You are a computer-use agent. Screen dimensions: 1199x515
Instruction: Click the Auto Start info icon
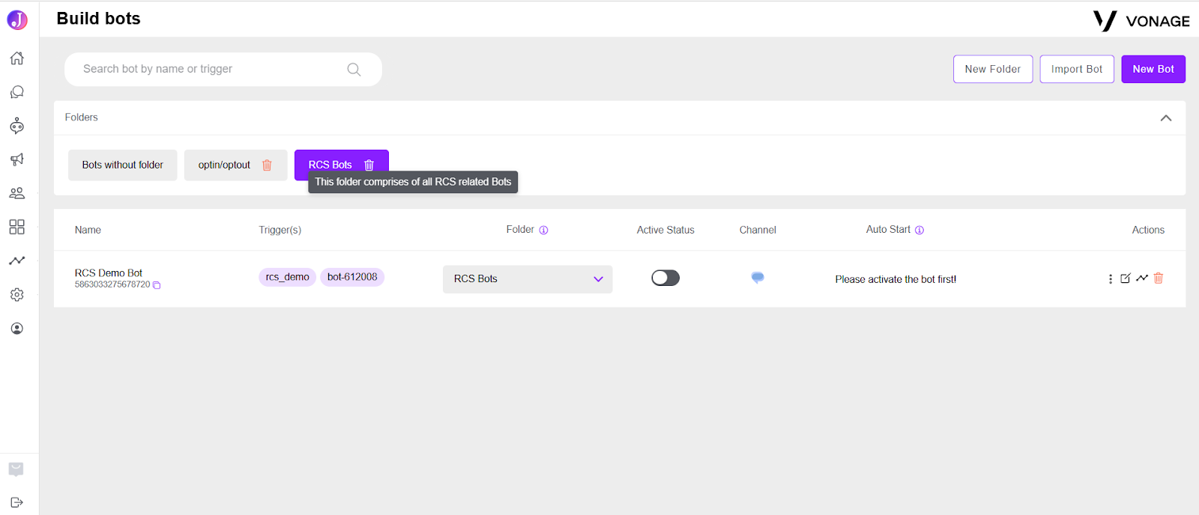919,231
